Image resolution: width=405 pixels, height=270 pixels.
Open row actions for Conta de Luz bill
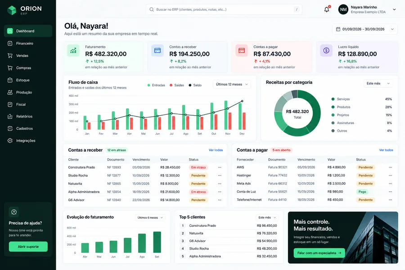coord(390,192)
